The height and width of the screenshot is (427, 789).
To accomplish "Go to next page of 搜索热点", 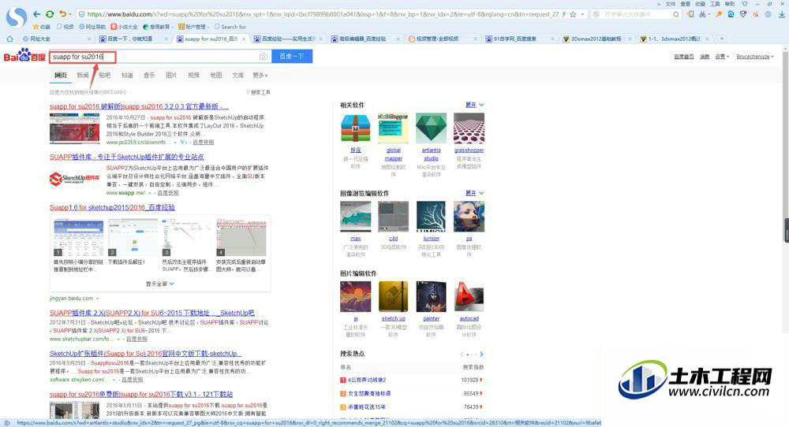I will [x=481, y=355].
